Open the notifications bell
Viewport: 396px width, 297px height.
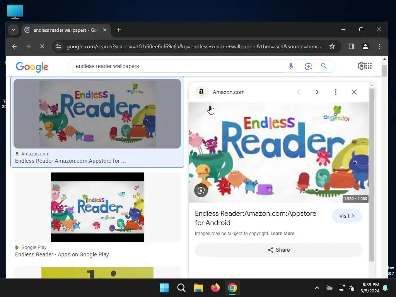[386, 288]
